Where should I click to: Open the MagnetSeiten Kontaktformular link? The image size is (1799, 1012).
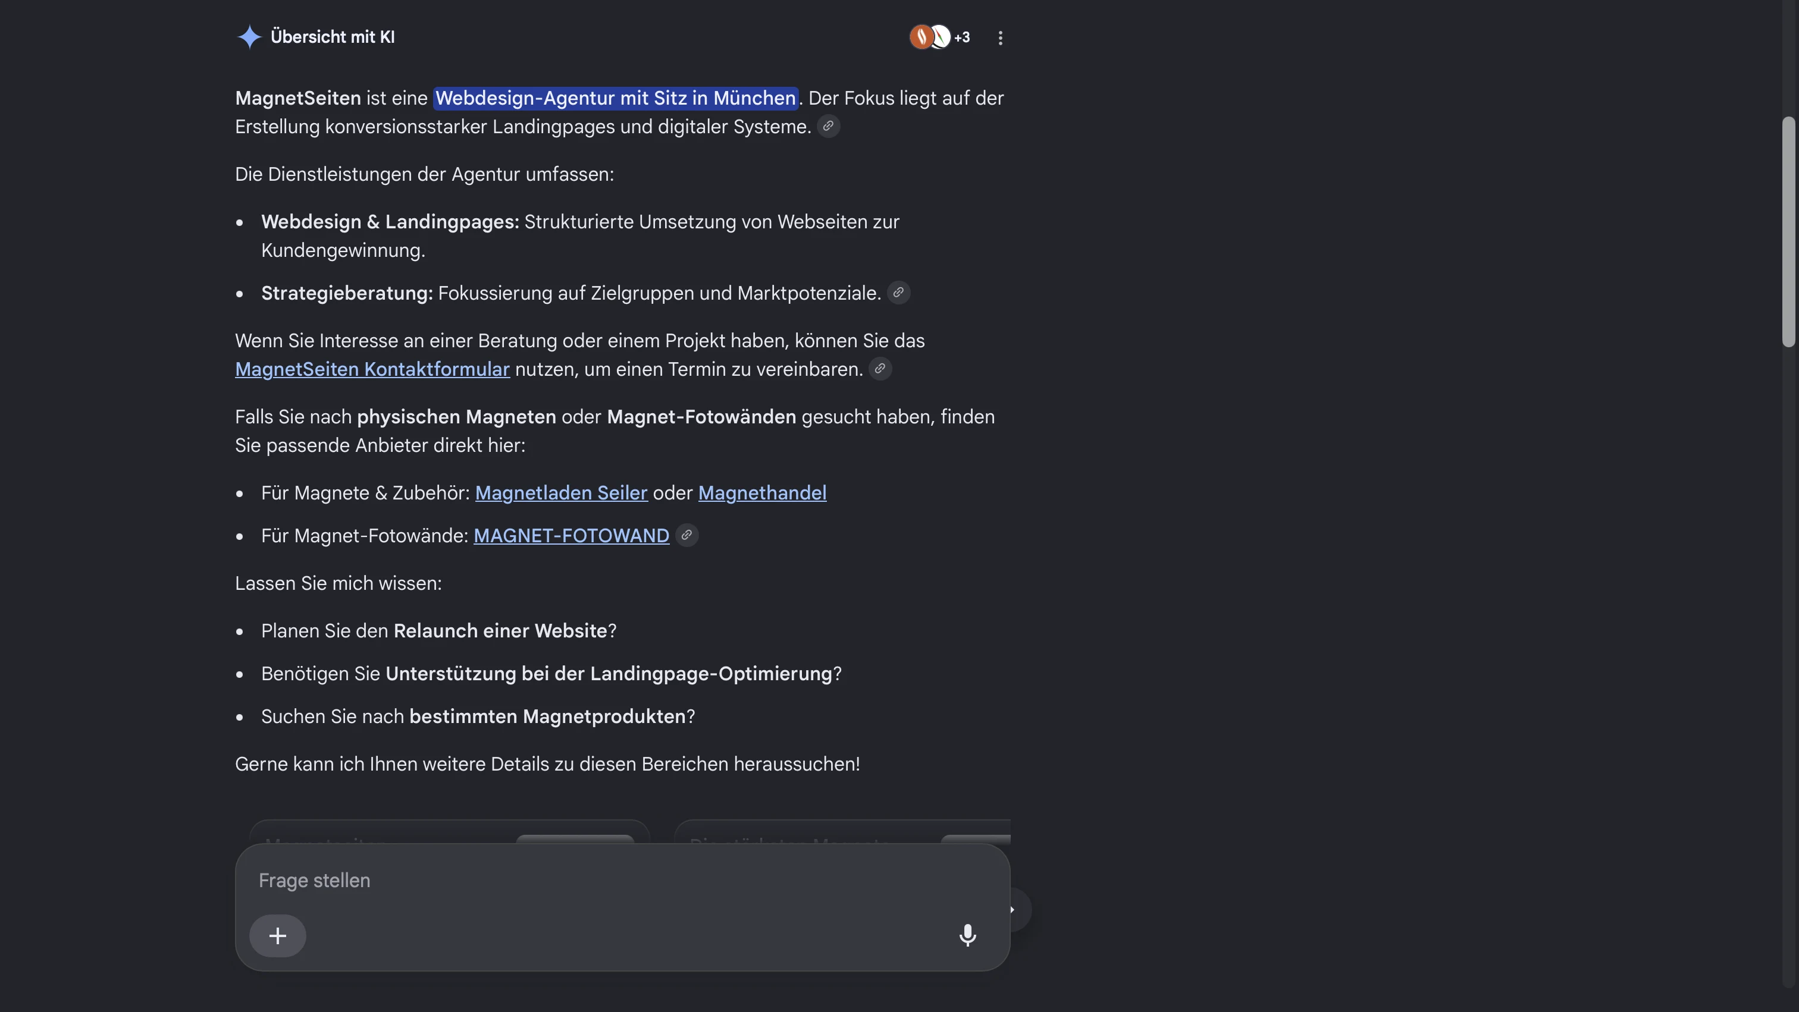coord(372,369)
